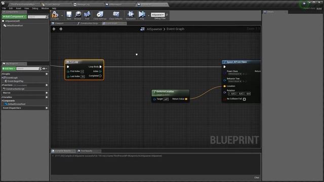Screen dimensions: 324x182
Task: Toggle the No Collision Fail checkbox
Action: coord(245,99)
